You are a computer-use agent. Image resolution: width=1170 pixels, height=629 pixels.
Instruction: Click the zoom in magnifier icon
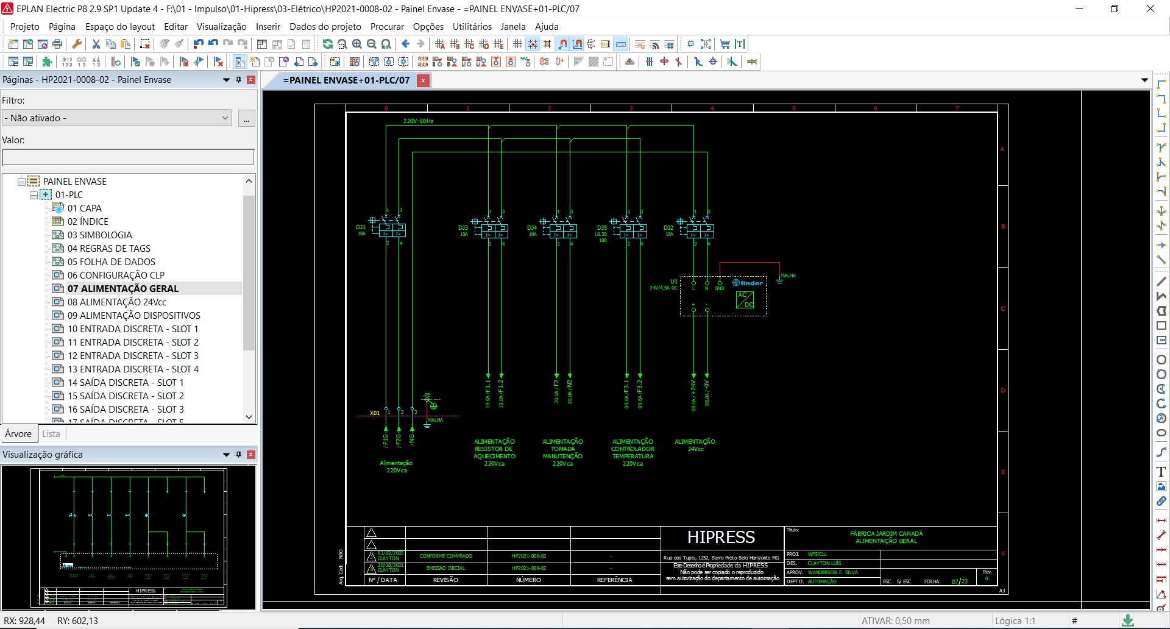coord(357,44)
